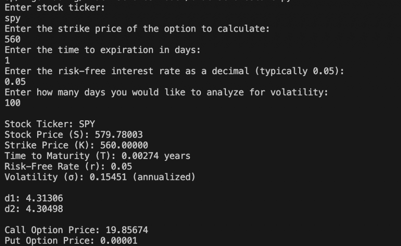
Task: Click the Volatility (σ) annualized line
Action: pos(100,177)
